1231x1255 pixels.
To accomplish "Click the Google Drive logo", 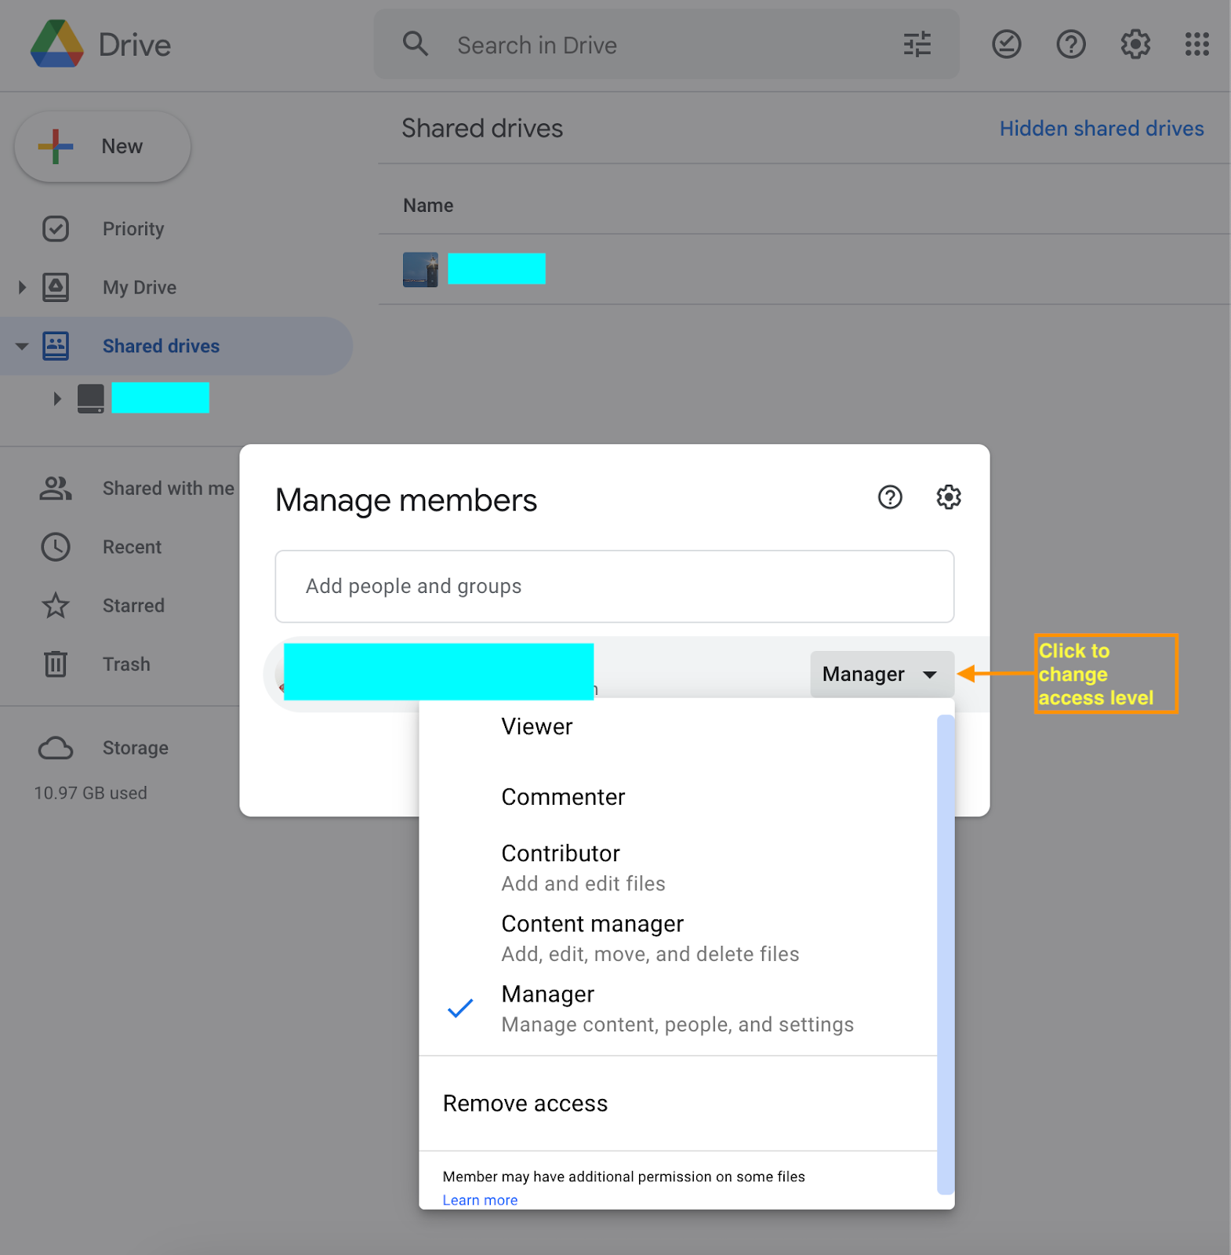I will pyautogui.click(x=56, y=44).
